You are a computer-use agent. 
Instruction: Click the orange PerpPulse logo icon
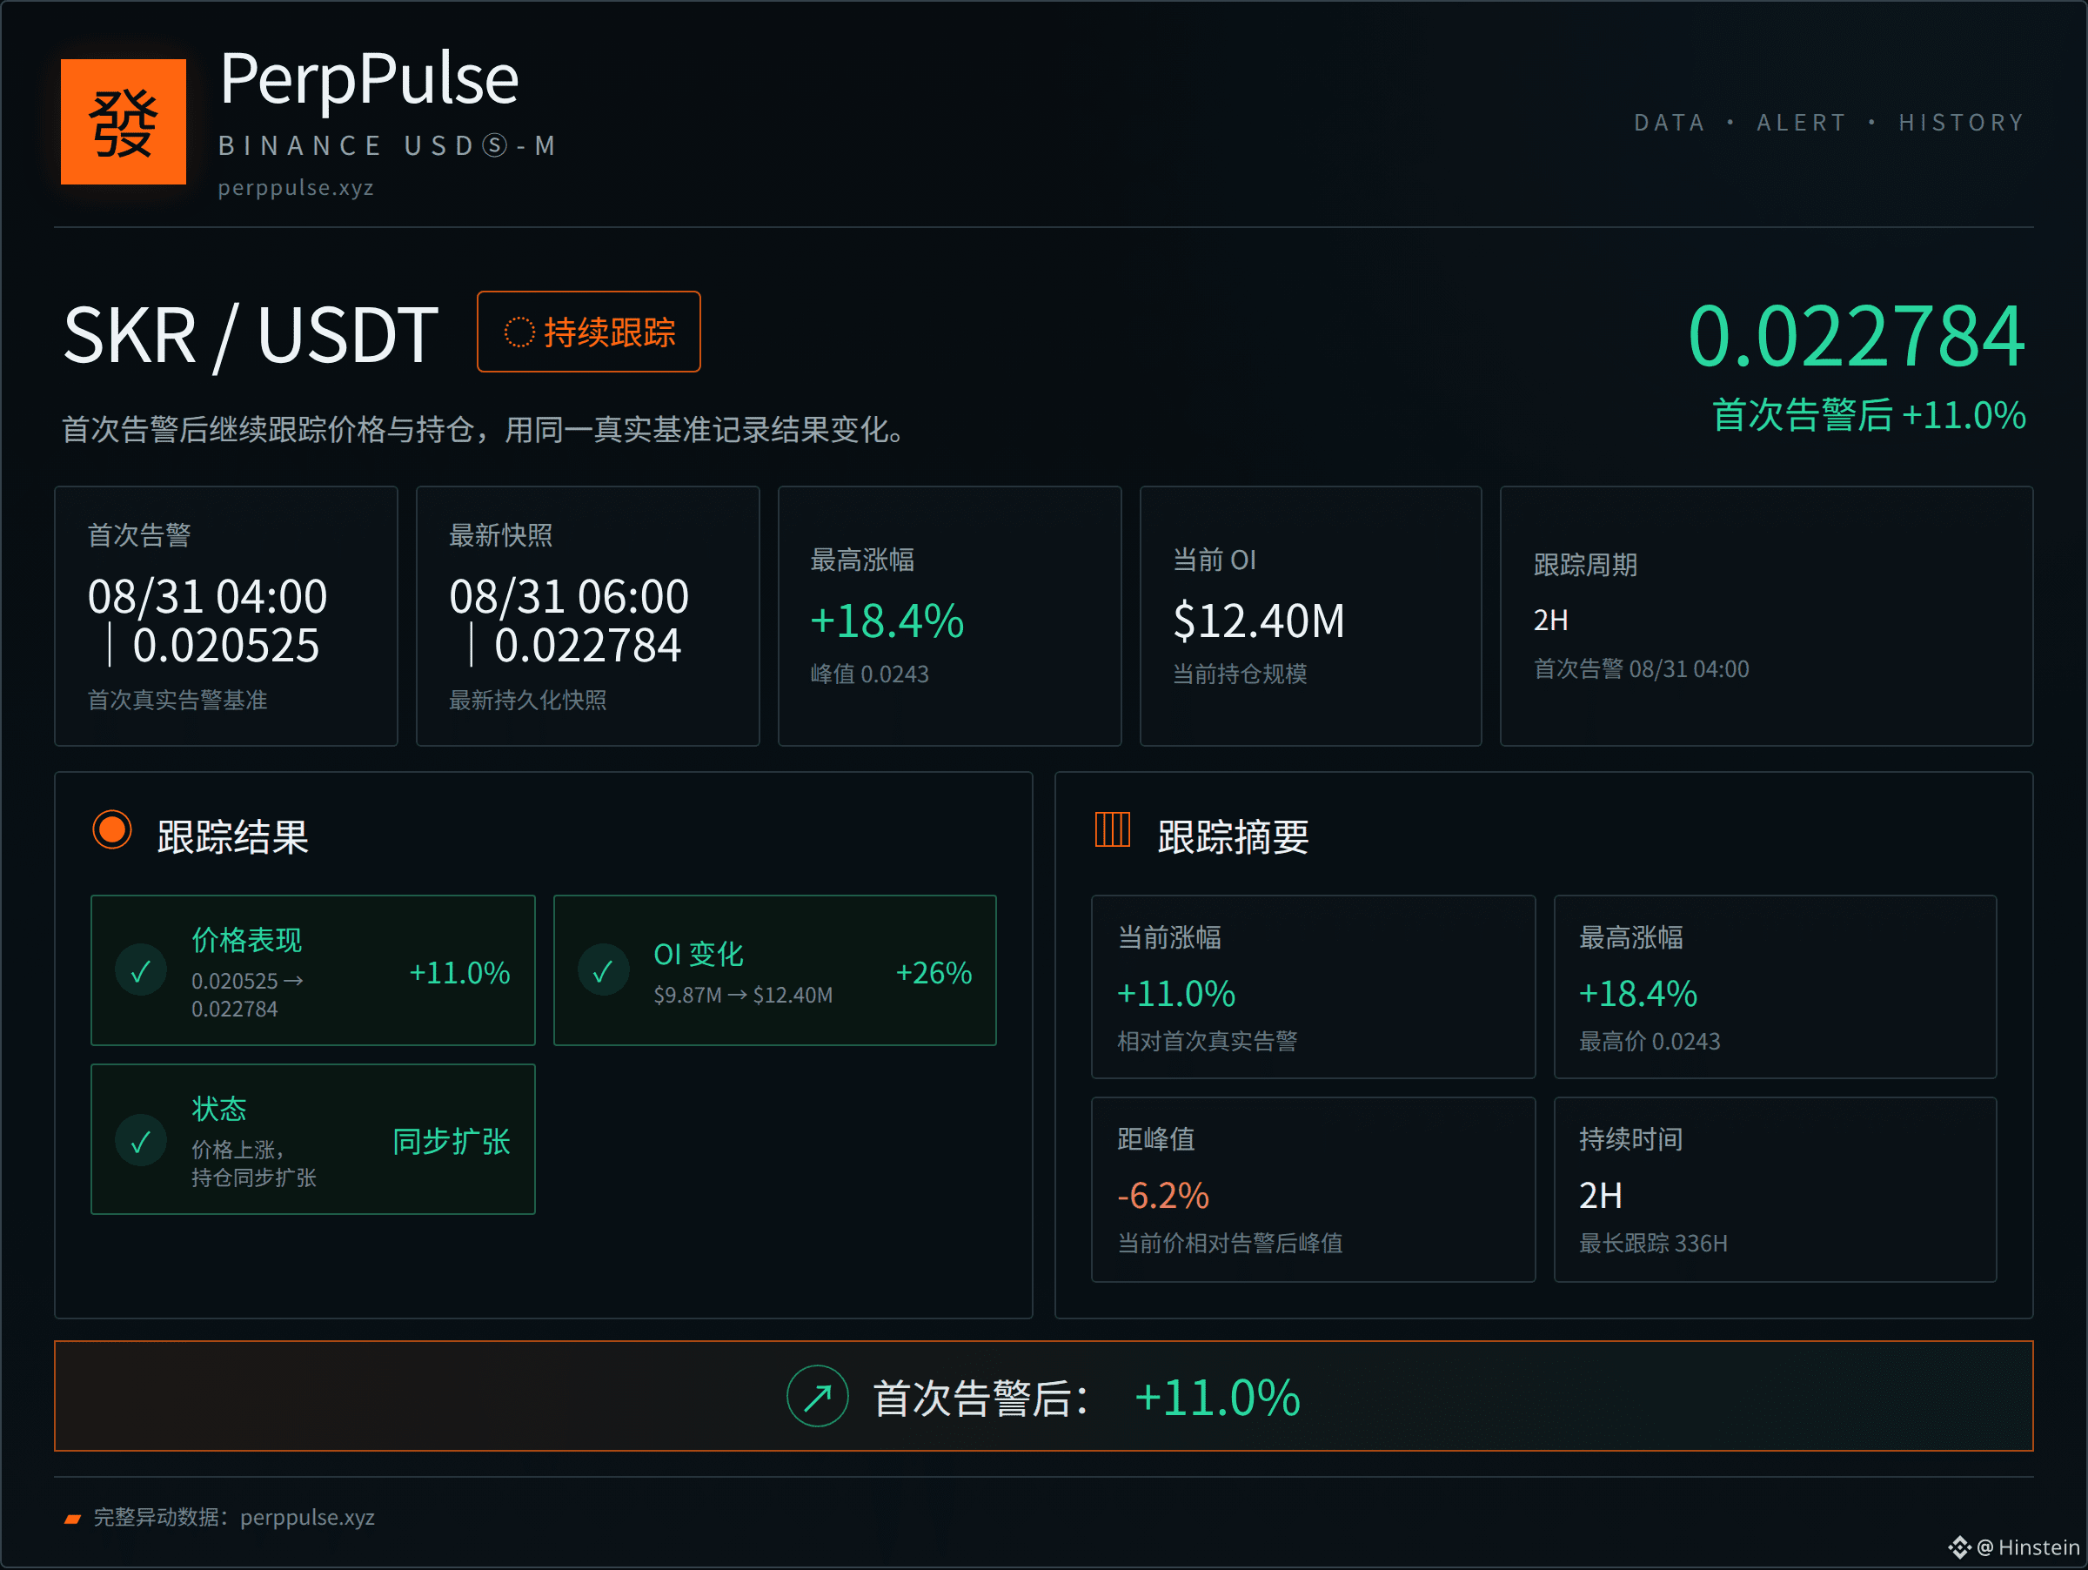click(x=123, y=122)
